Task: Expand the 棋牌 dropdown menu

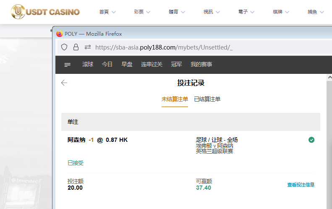Action: click(x=281, y=12)
